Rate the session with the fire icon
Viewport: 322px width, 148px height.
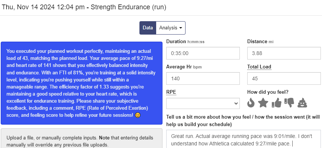pyautogui.click(x=251, y=103)
